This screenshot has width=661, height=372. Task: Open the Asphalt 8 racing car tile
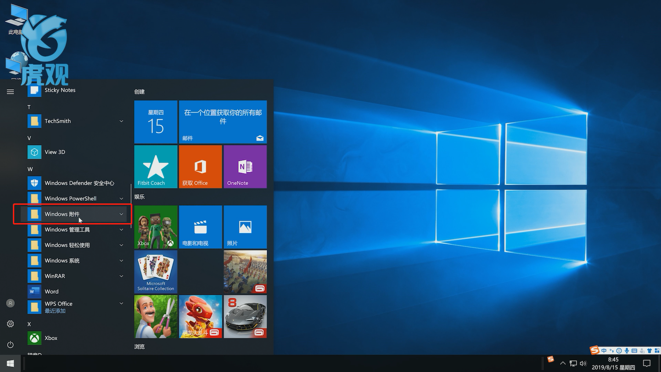[245, 317]
